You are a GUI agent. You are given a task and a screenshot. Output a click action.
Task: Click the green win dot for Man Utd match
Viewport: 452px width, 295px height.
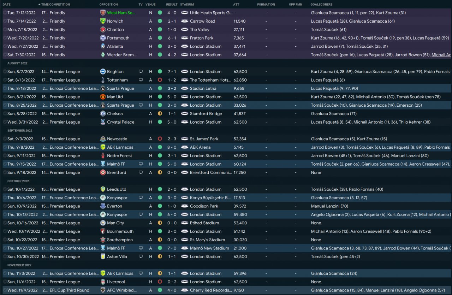160,97
